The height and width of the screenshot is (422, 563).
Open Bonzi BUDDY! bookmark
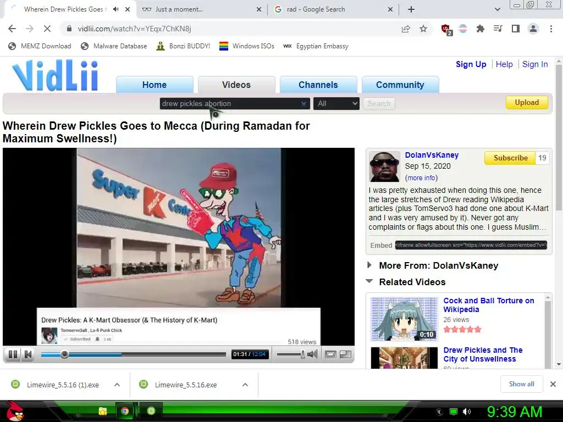[183, 46]
